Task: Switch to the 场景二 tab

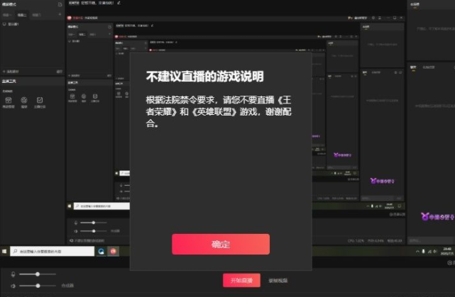Action: [x=23, y=14]
